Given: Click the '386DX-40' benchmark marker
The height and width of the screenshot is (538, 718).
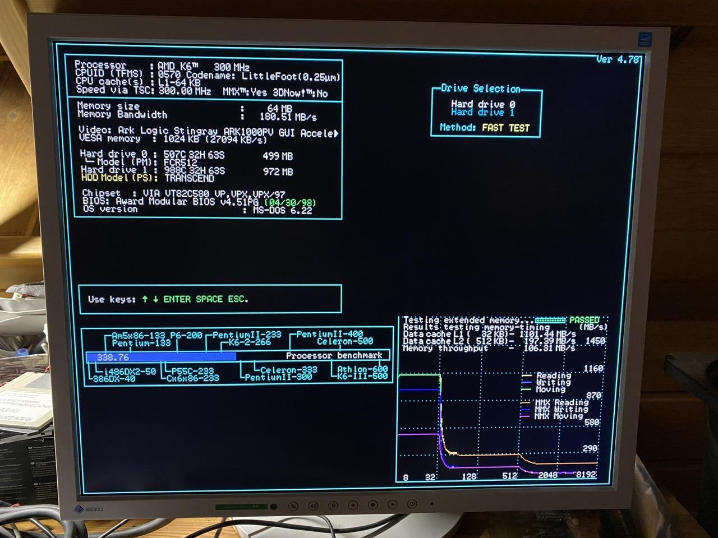Looking at the screenshot, I should pyautogui.click(x=114, y=378).
